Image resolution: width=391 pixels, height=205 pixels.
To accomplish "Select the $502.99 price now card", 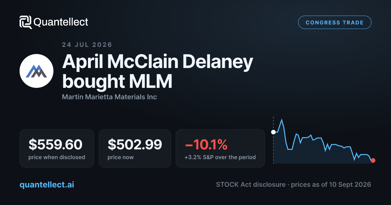I will pos(135,148).
